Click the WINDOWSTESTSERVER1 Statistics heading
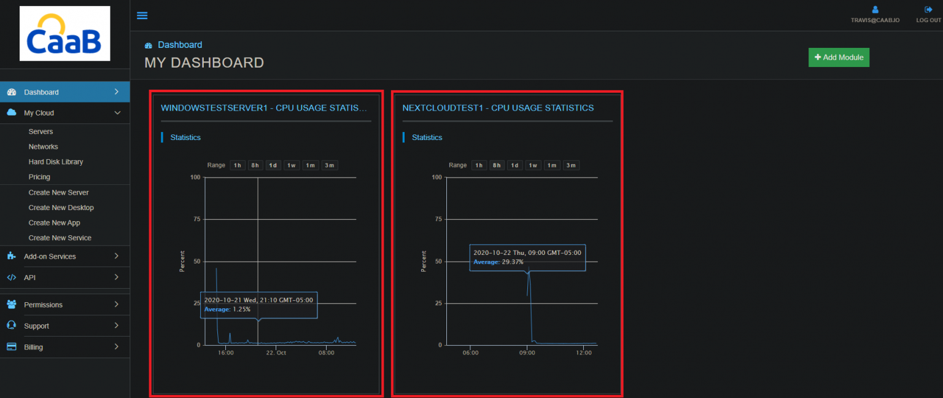The width and height of the screenshot is (943, 398). [185, 138]
